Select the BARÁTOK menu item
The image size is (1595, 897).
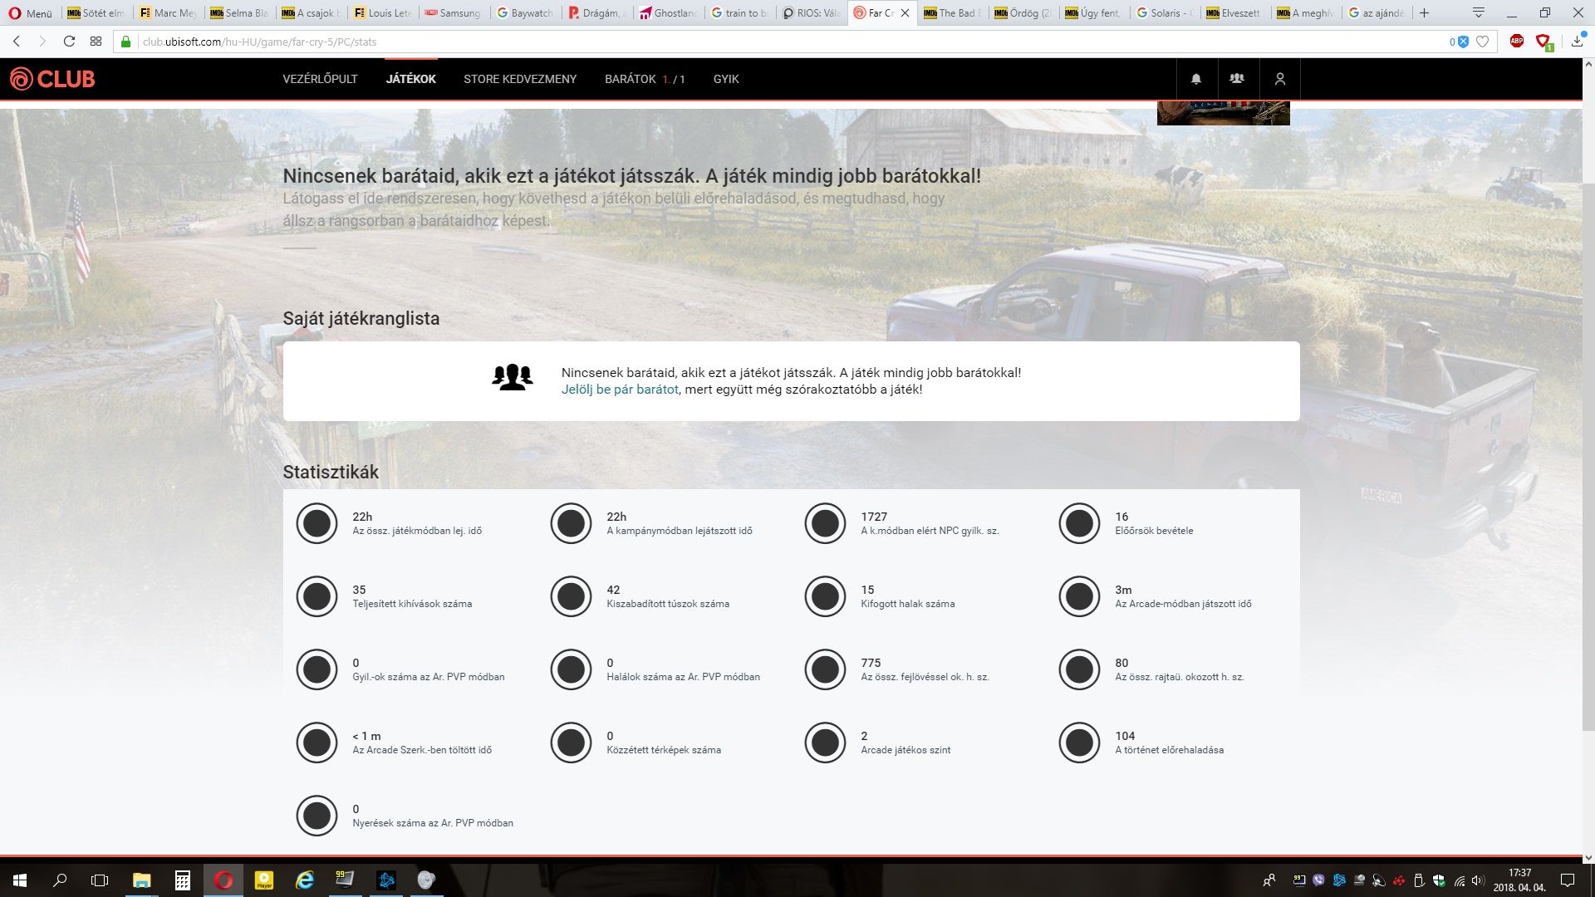[631, 79]
